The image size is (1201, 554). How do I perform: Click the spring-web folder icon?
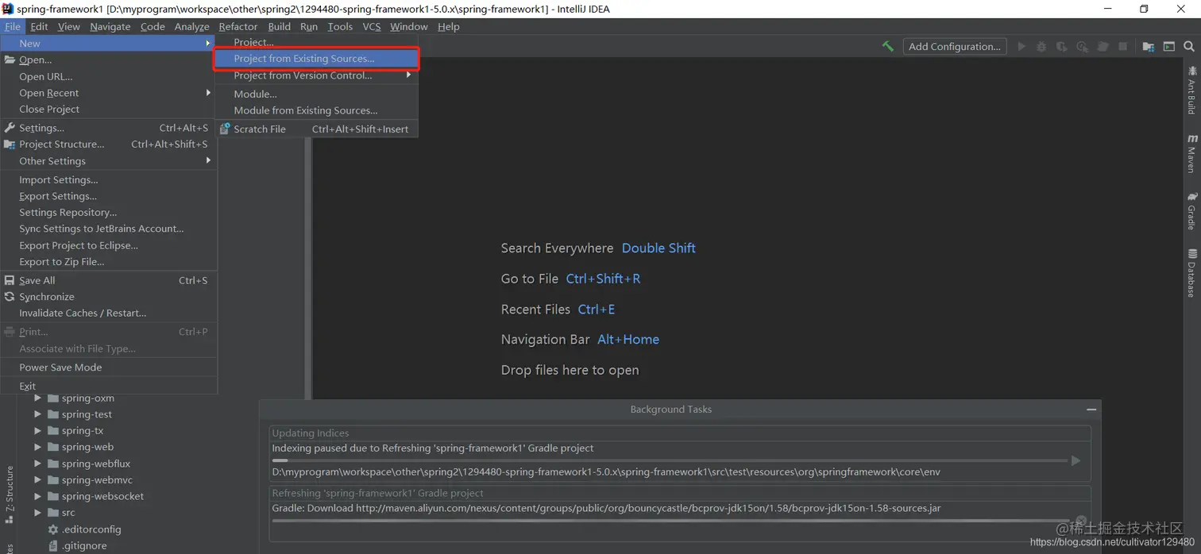pos(53,447)
